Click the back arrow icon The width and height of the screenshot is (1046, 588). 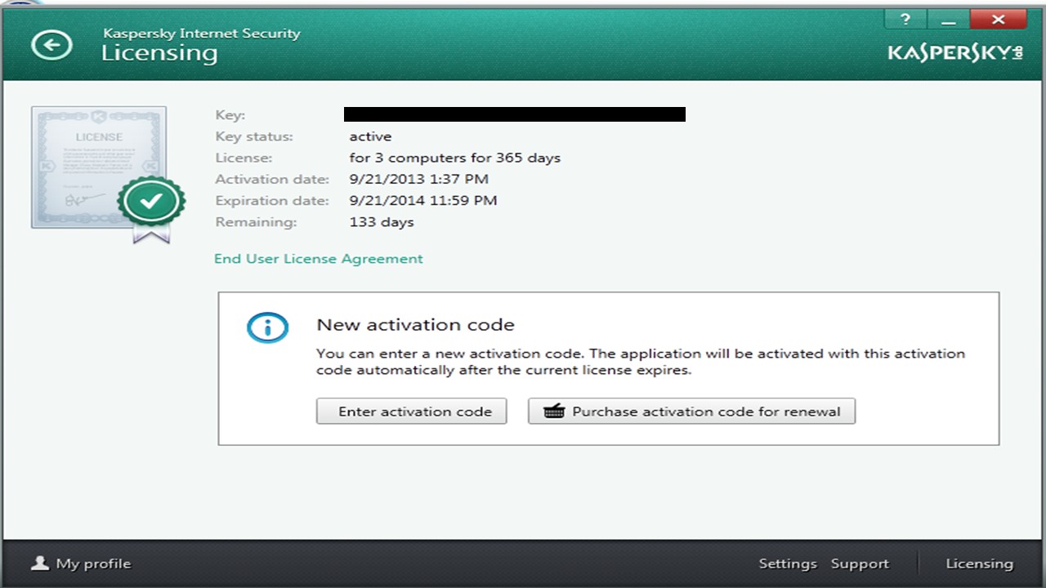[51, 45]
